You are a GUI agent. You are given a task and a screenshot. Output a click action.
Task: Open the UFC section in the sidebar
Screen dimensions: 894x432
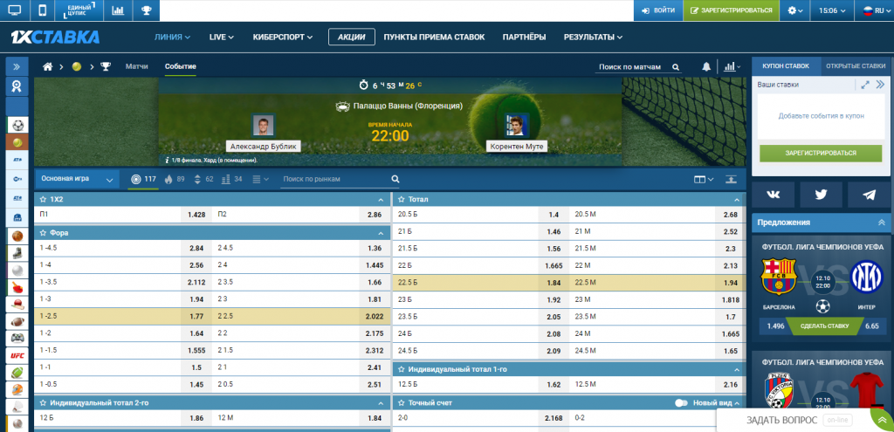coord(17,355)
